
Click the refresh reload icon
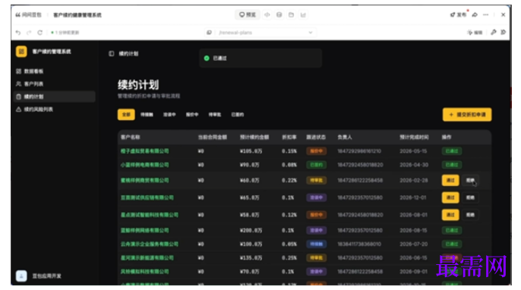tap(39, 33)
